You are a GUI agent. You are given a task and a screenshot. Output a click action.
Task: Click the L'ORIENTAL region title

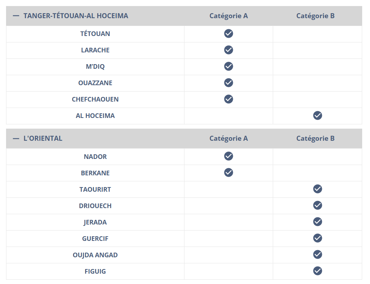[x=43, y=139]
